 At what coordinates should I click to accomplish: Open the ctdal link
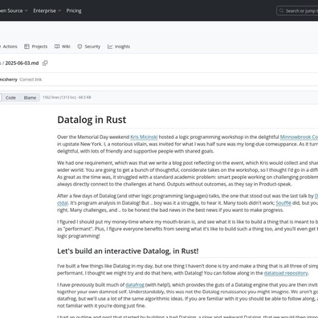(63, 203)
